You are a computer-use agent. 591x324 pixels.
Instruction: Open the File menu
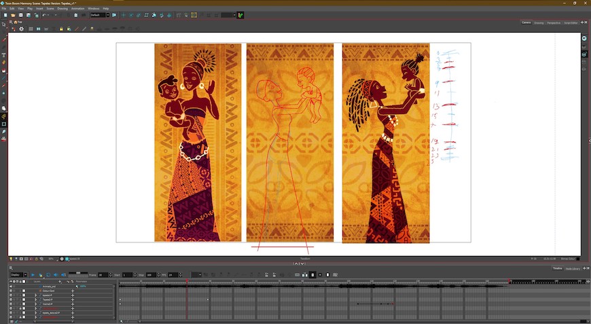point(4,8)
